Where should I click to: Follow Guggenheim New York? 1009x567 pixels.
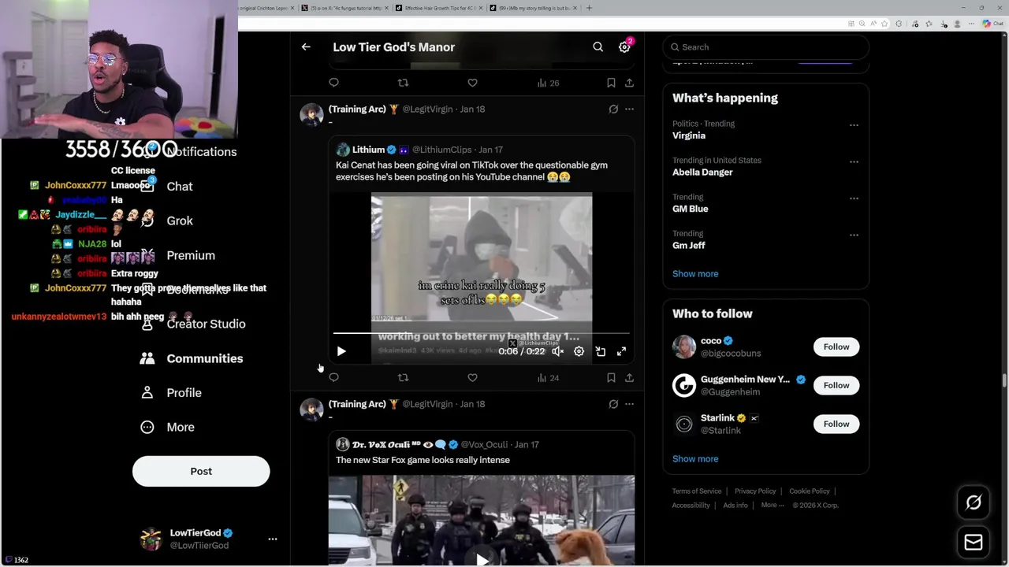coord(836,386)
